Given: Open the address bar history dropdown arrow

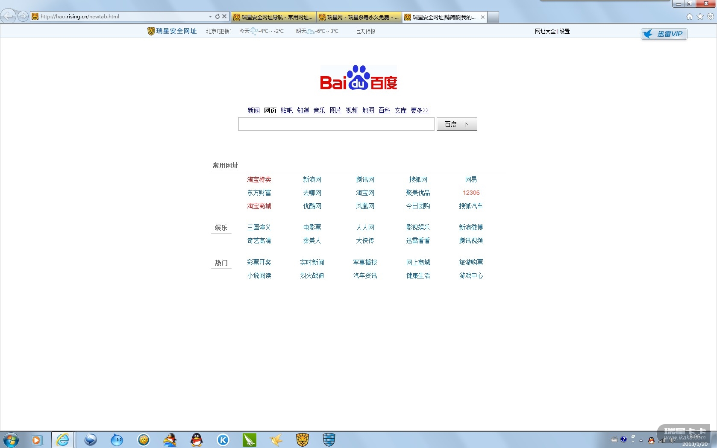Looking at the screenshot, I should [x=210, y=16].
